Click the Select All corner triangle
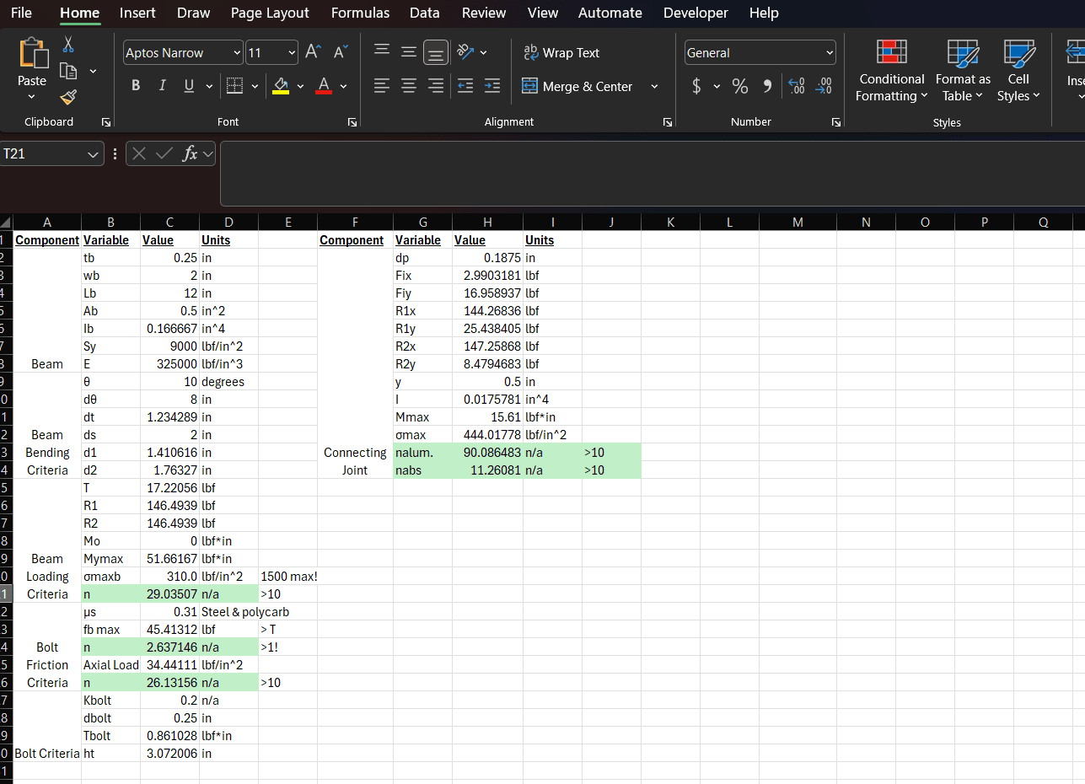 pos(7,223)
